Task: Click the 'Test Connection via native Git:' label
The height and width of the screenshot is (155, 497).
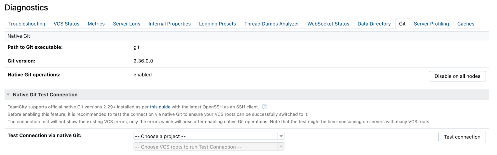Action: coord(44,135)
